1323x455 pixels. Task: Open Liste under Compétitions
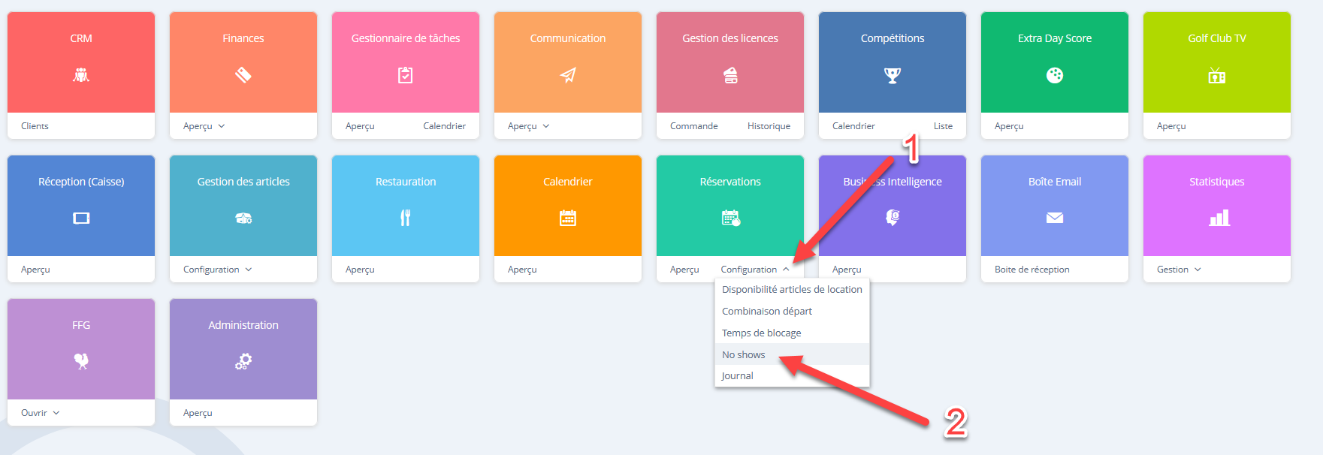(943, 126)
